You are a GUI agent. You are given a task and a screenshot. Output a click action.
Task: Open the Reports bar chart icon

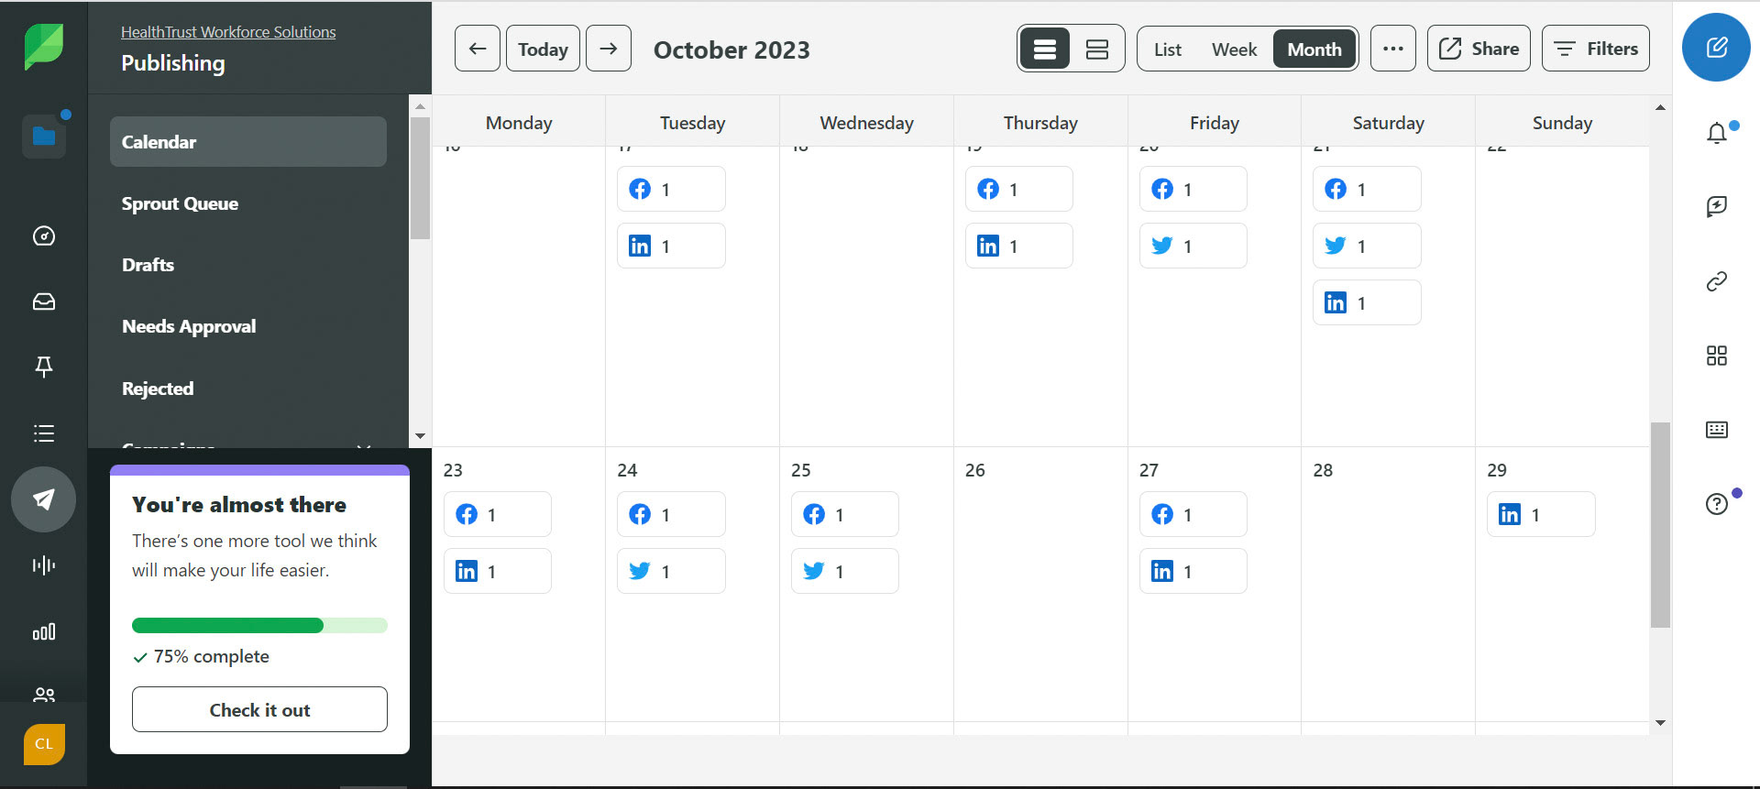click(44, 631)
